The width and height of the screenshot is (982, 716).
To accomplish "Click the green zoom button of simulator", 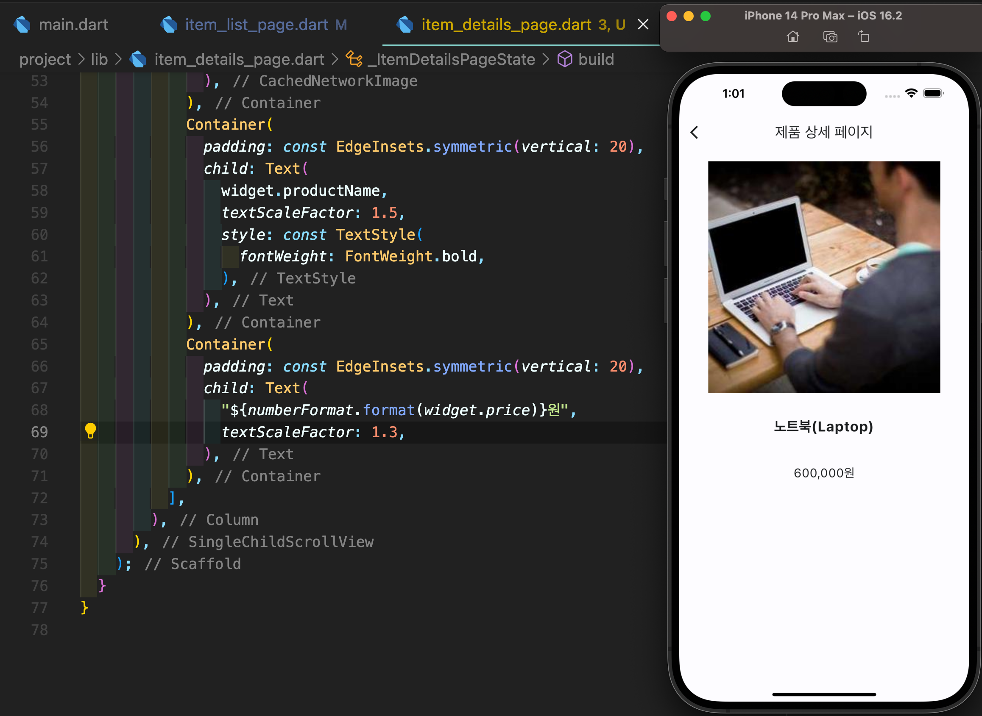I will 706,16.
